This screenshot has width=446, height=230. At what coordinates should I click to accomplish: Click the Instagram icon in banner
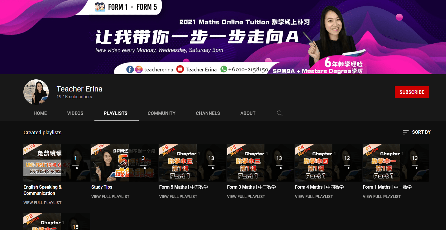(x=139, y=69)
